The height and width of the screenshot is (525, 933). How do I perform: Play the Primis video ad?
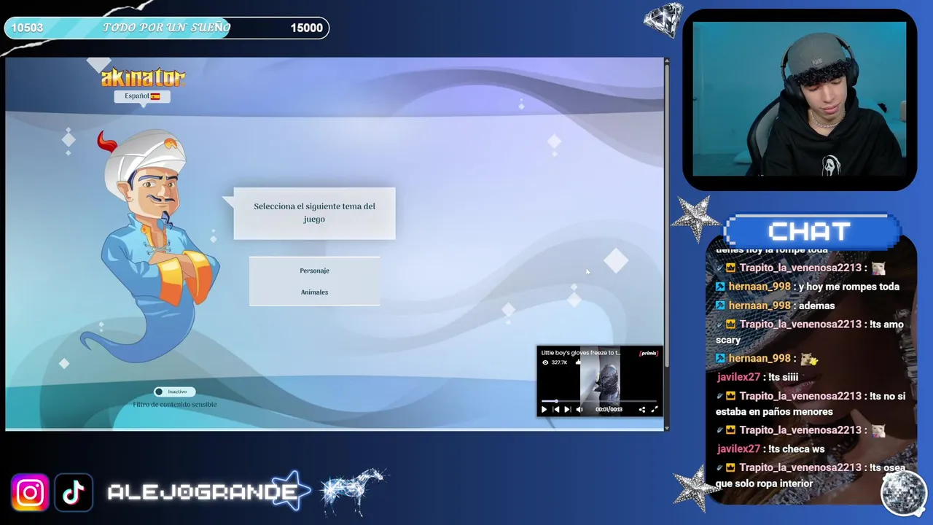click(x=544, y=409)
